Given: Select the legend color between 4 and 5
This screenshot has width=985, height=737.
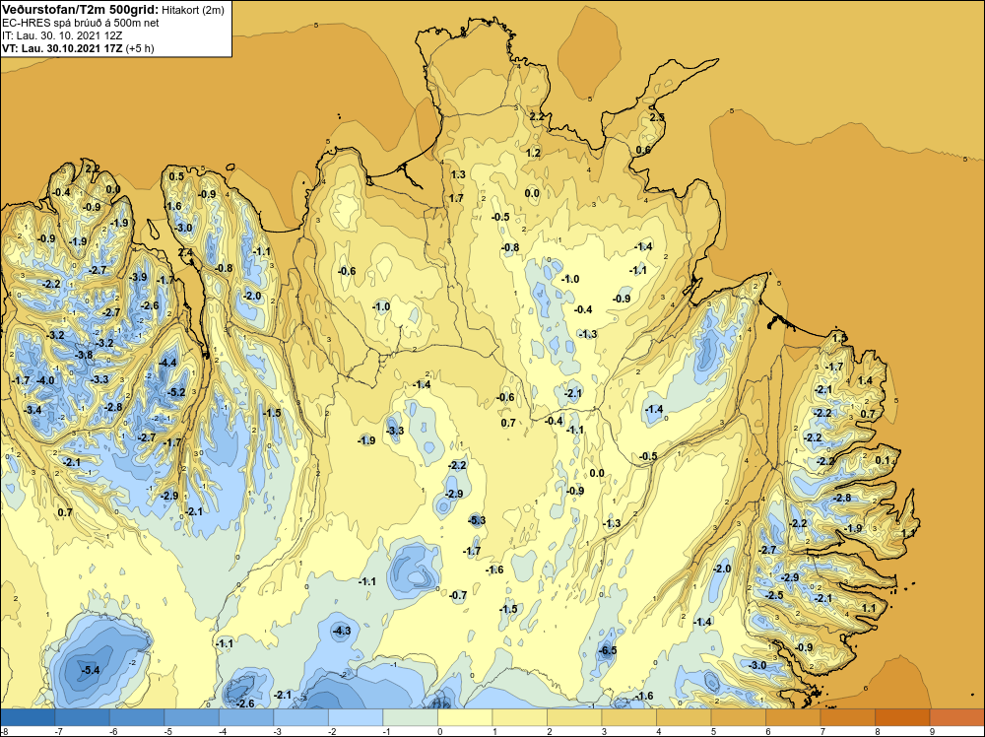Looking at the screenshot, I should (684, 717).
